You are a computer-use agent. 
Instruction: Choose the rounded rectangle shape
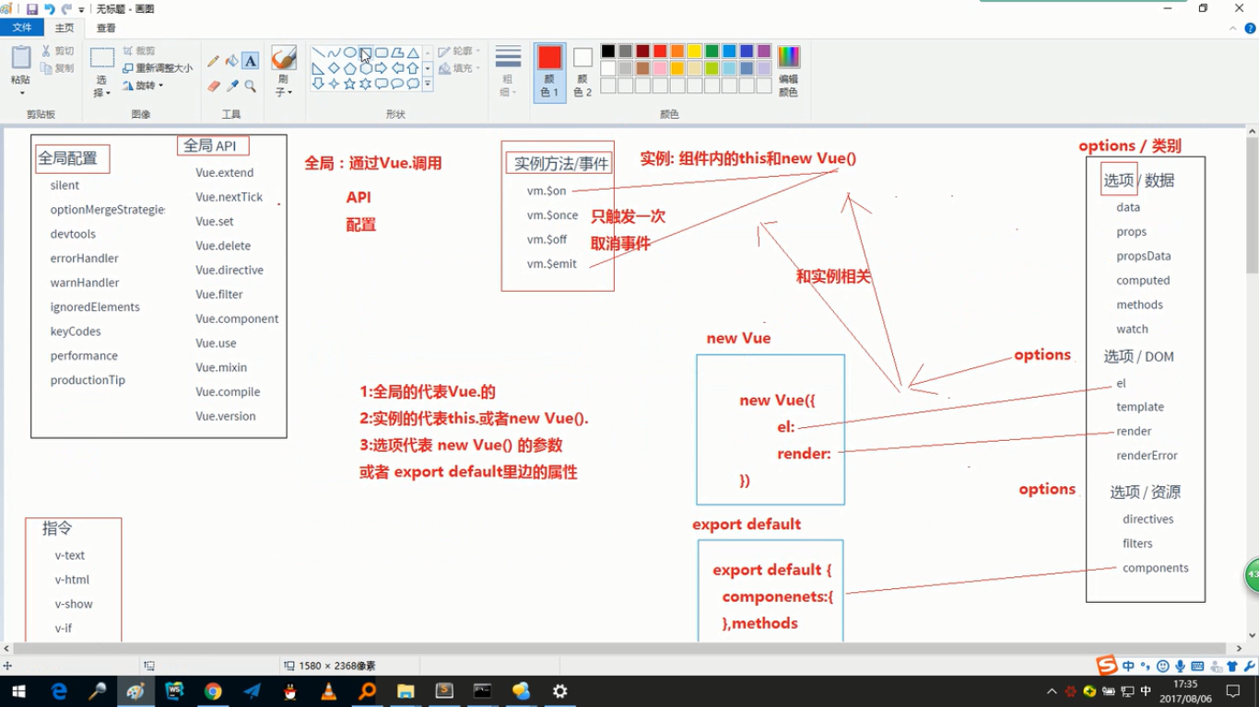tap(382, 52)
